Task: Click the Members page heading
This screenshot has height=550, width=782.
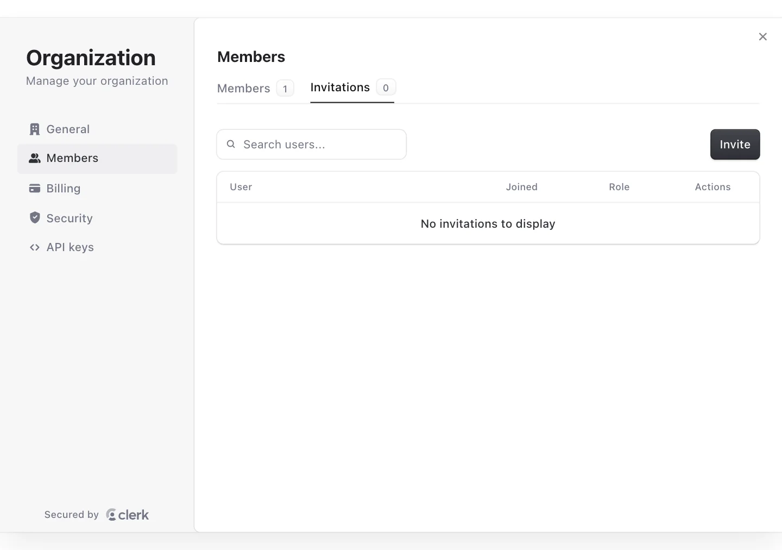Action: pos(251,57)
